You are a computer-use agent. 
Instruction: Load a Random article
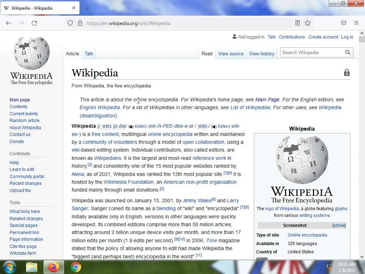pyautogui.click(x=25, y=120)
